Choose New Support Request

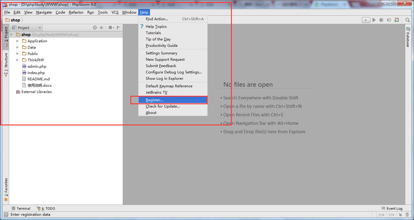coord(173,59)
